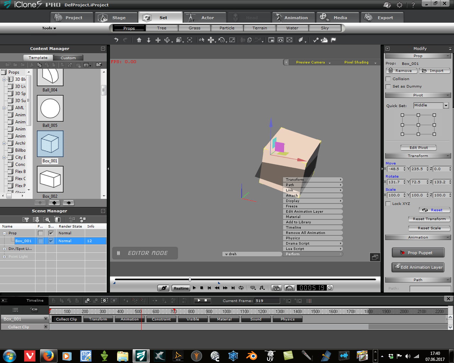Screen dimensions: 454x363
Task: Click the Edit Pivot button
Action: click(x=419, y=147)
